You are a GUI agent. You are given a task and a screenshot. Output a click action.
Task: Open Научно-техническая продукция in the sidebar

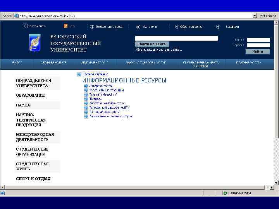31,120
